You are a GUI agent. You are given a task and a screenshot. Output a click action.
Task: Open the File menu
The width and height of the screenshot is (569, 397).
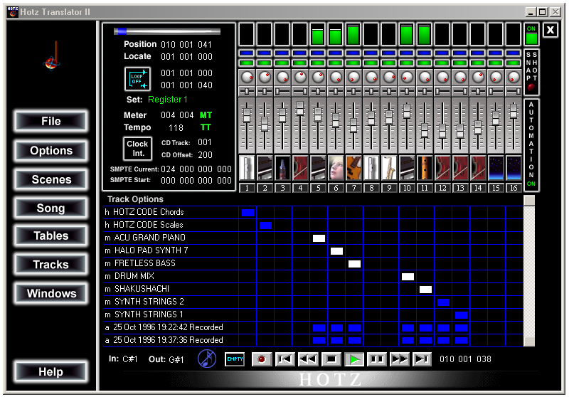point(50,121)
